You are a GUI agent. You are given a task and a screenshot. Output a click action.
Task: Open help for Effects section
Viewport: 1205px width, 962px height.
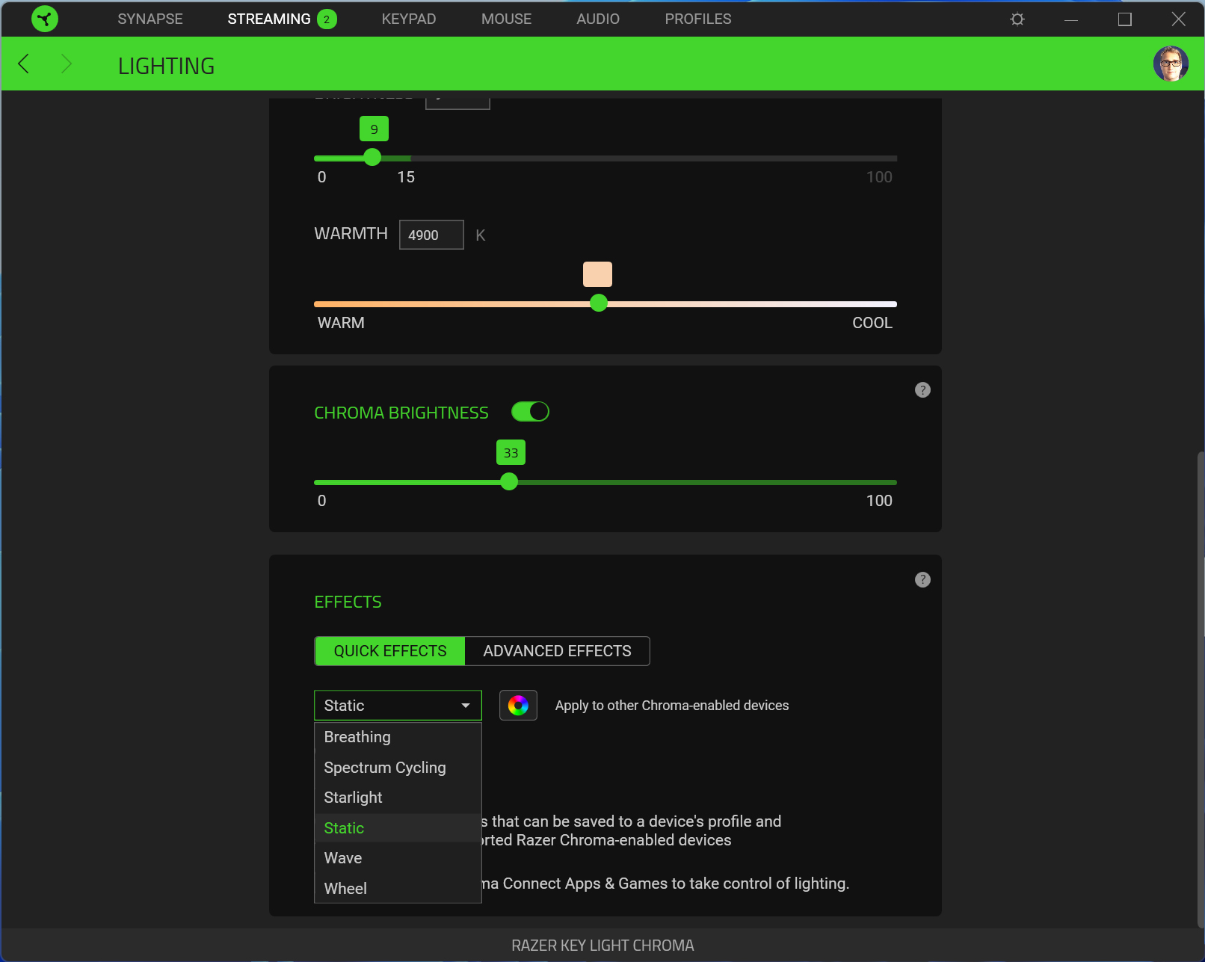(x=922, y=579)
